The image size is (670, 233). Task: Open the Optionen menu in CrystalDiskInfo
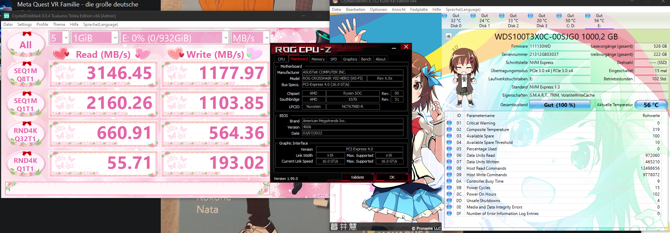[x=379, y=10]
